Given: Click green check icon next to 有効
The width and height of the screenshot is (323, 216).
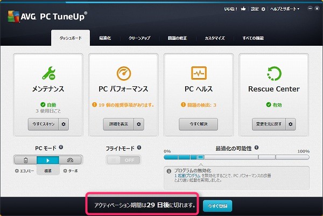Looking at the screenshot, I should click(x=269, y=104).
